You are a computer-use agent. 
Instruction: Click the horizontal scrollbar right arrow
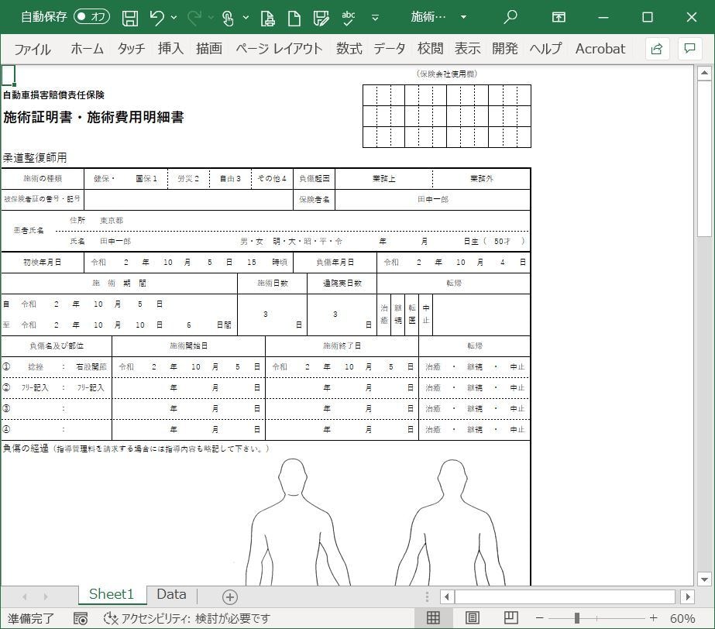(x=688, y=596)
